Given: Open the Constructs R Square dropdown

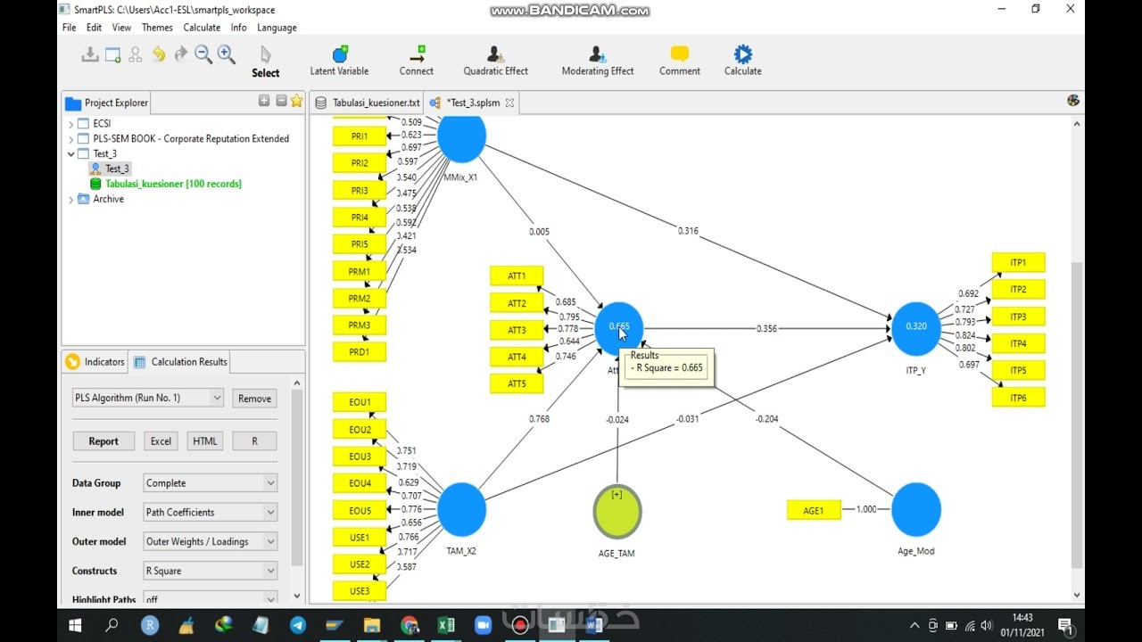Looking at the screenshot, I should [211, 571].
